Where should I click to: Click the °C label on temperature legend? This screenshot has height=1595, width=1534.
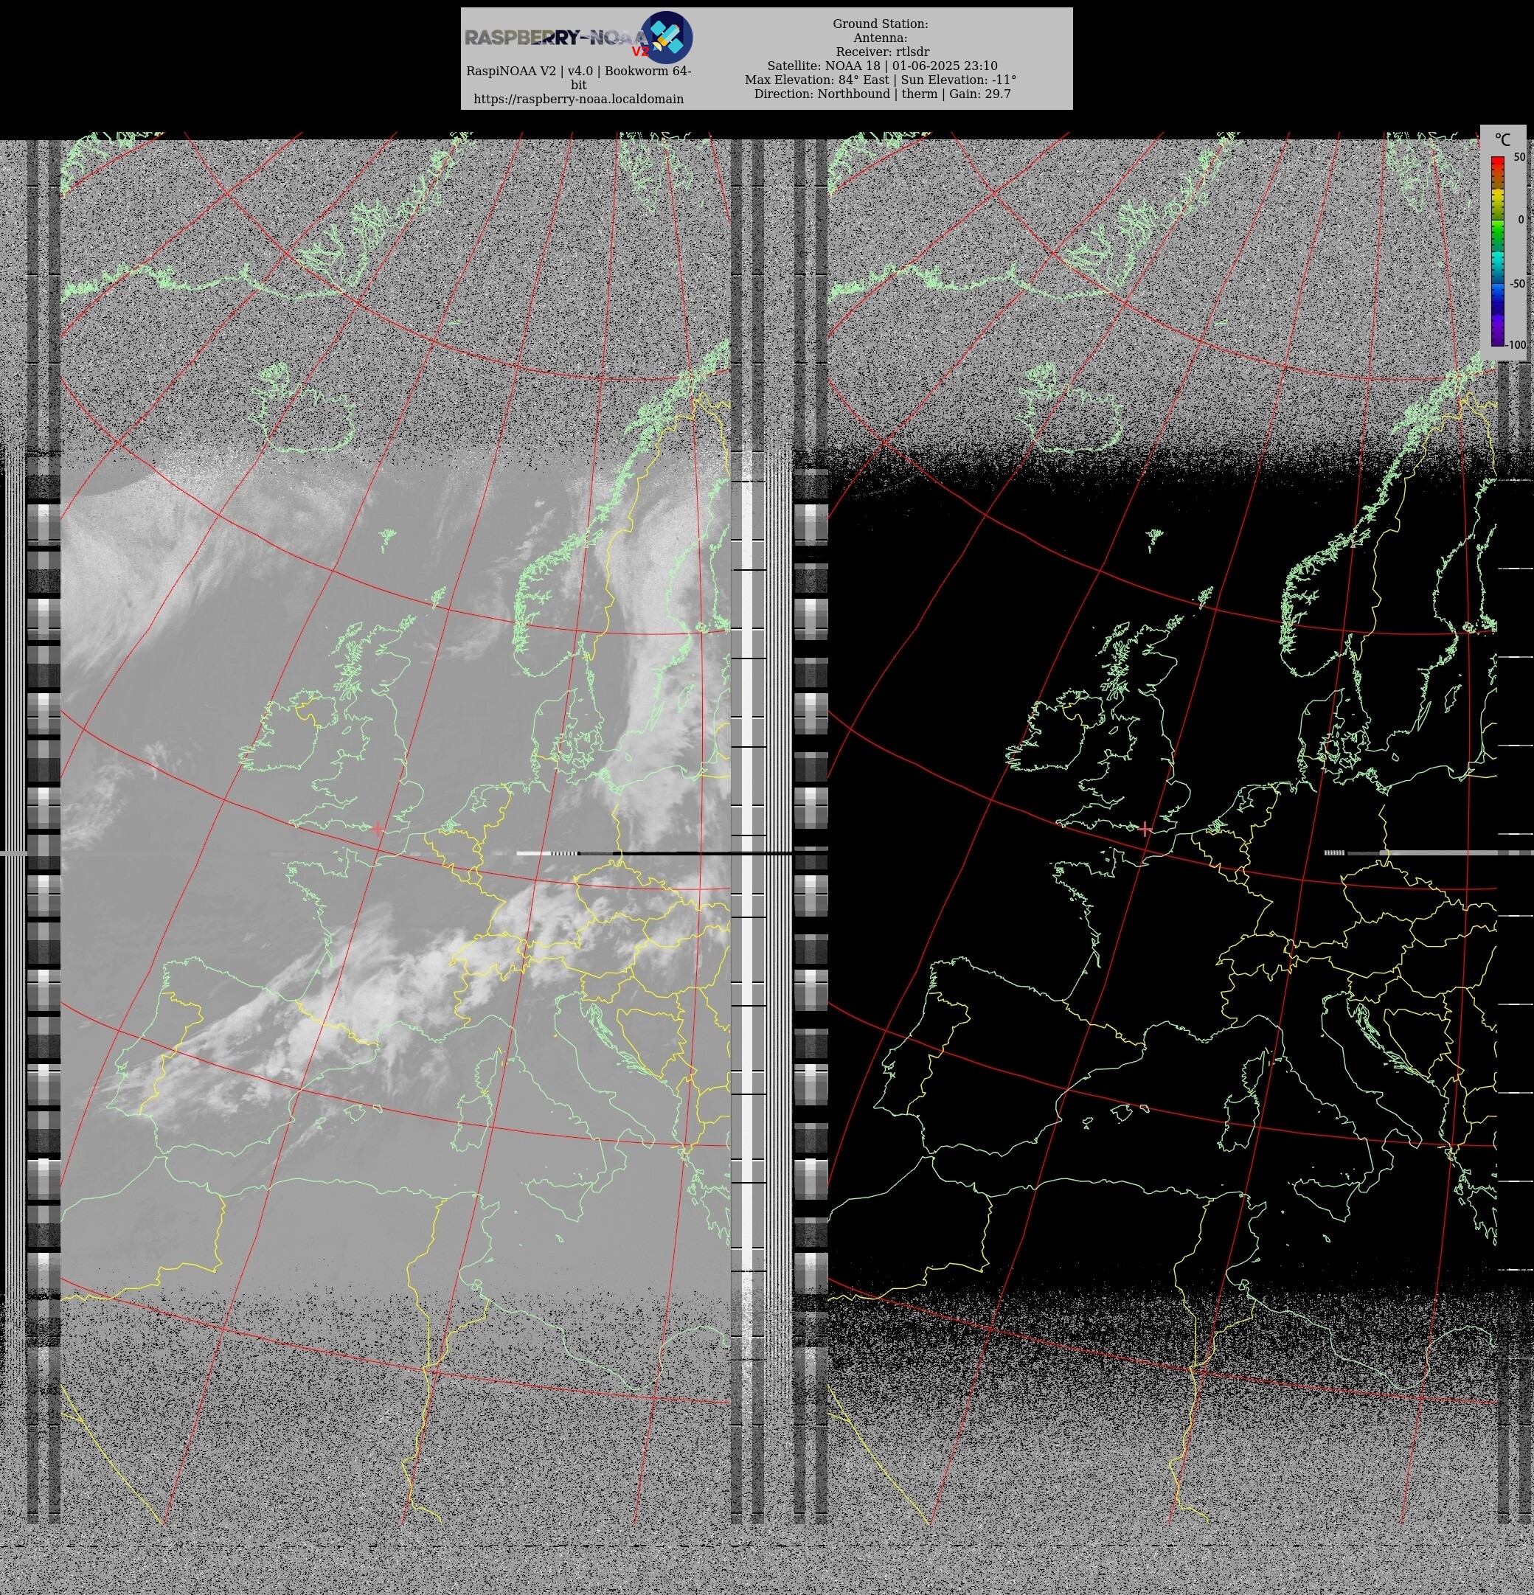(x=1502, y=140)
